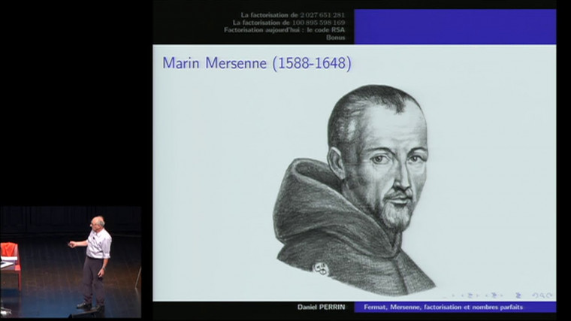Click the Beamer section navigation icon

pyautogui.click(x=494, y=295)
